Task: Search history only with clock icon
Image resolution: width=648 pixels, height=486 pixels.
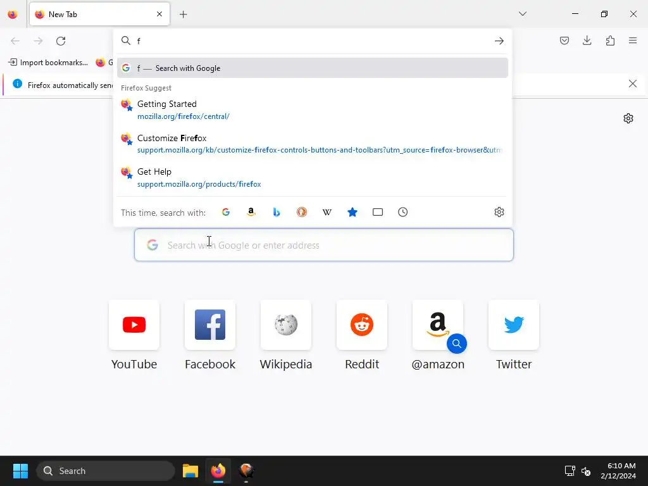Action: (x=403, y=213)
